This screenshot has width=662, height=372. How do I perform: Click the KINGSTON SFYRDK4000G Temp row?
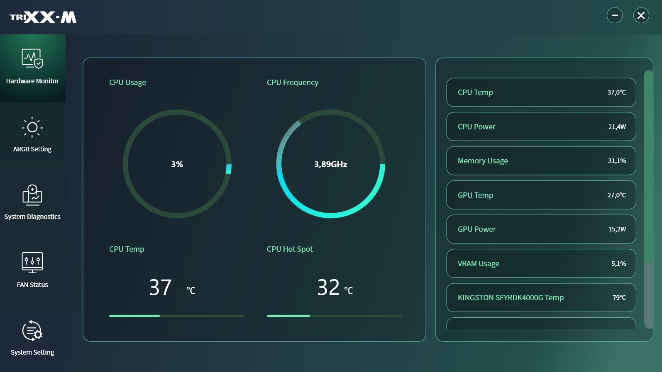[541, 297]
